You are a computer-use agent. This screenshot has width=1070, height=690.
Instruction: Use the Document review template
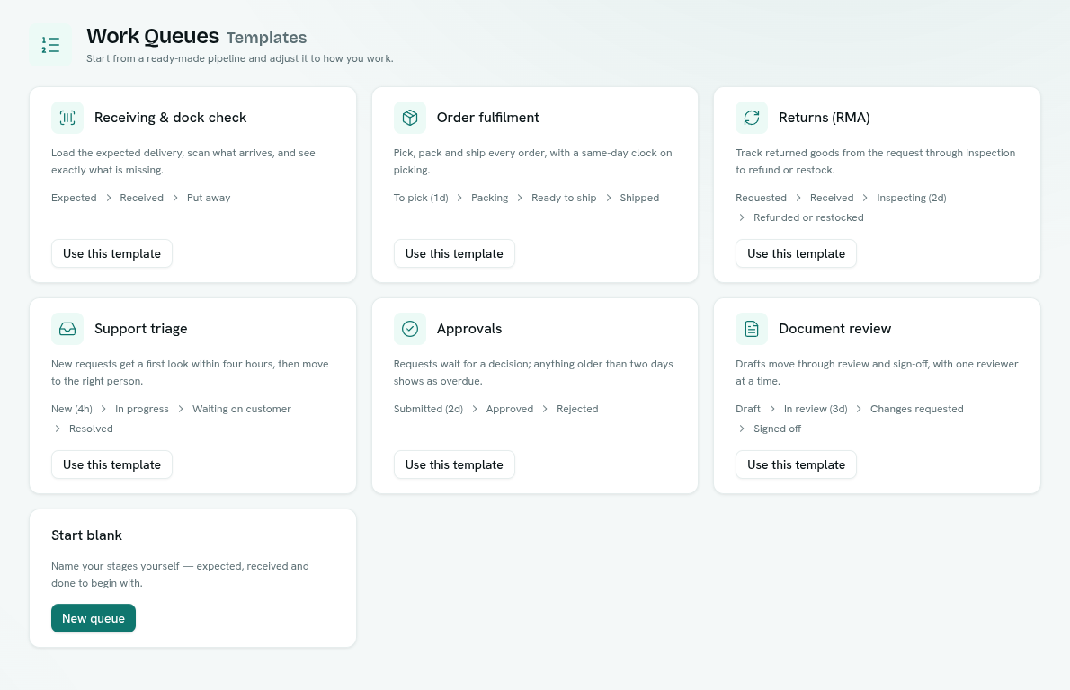[797, 465]
